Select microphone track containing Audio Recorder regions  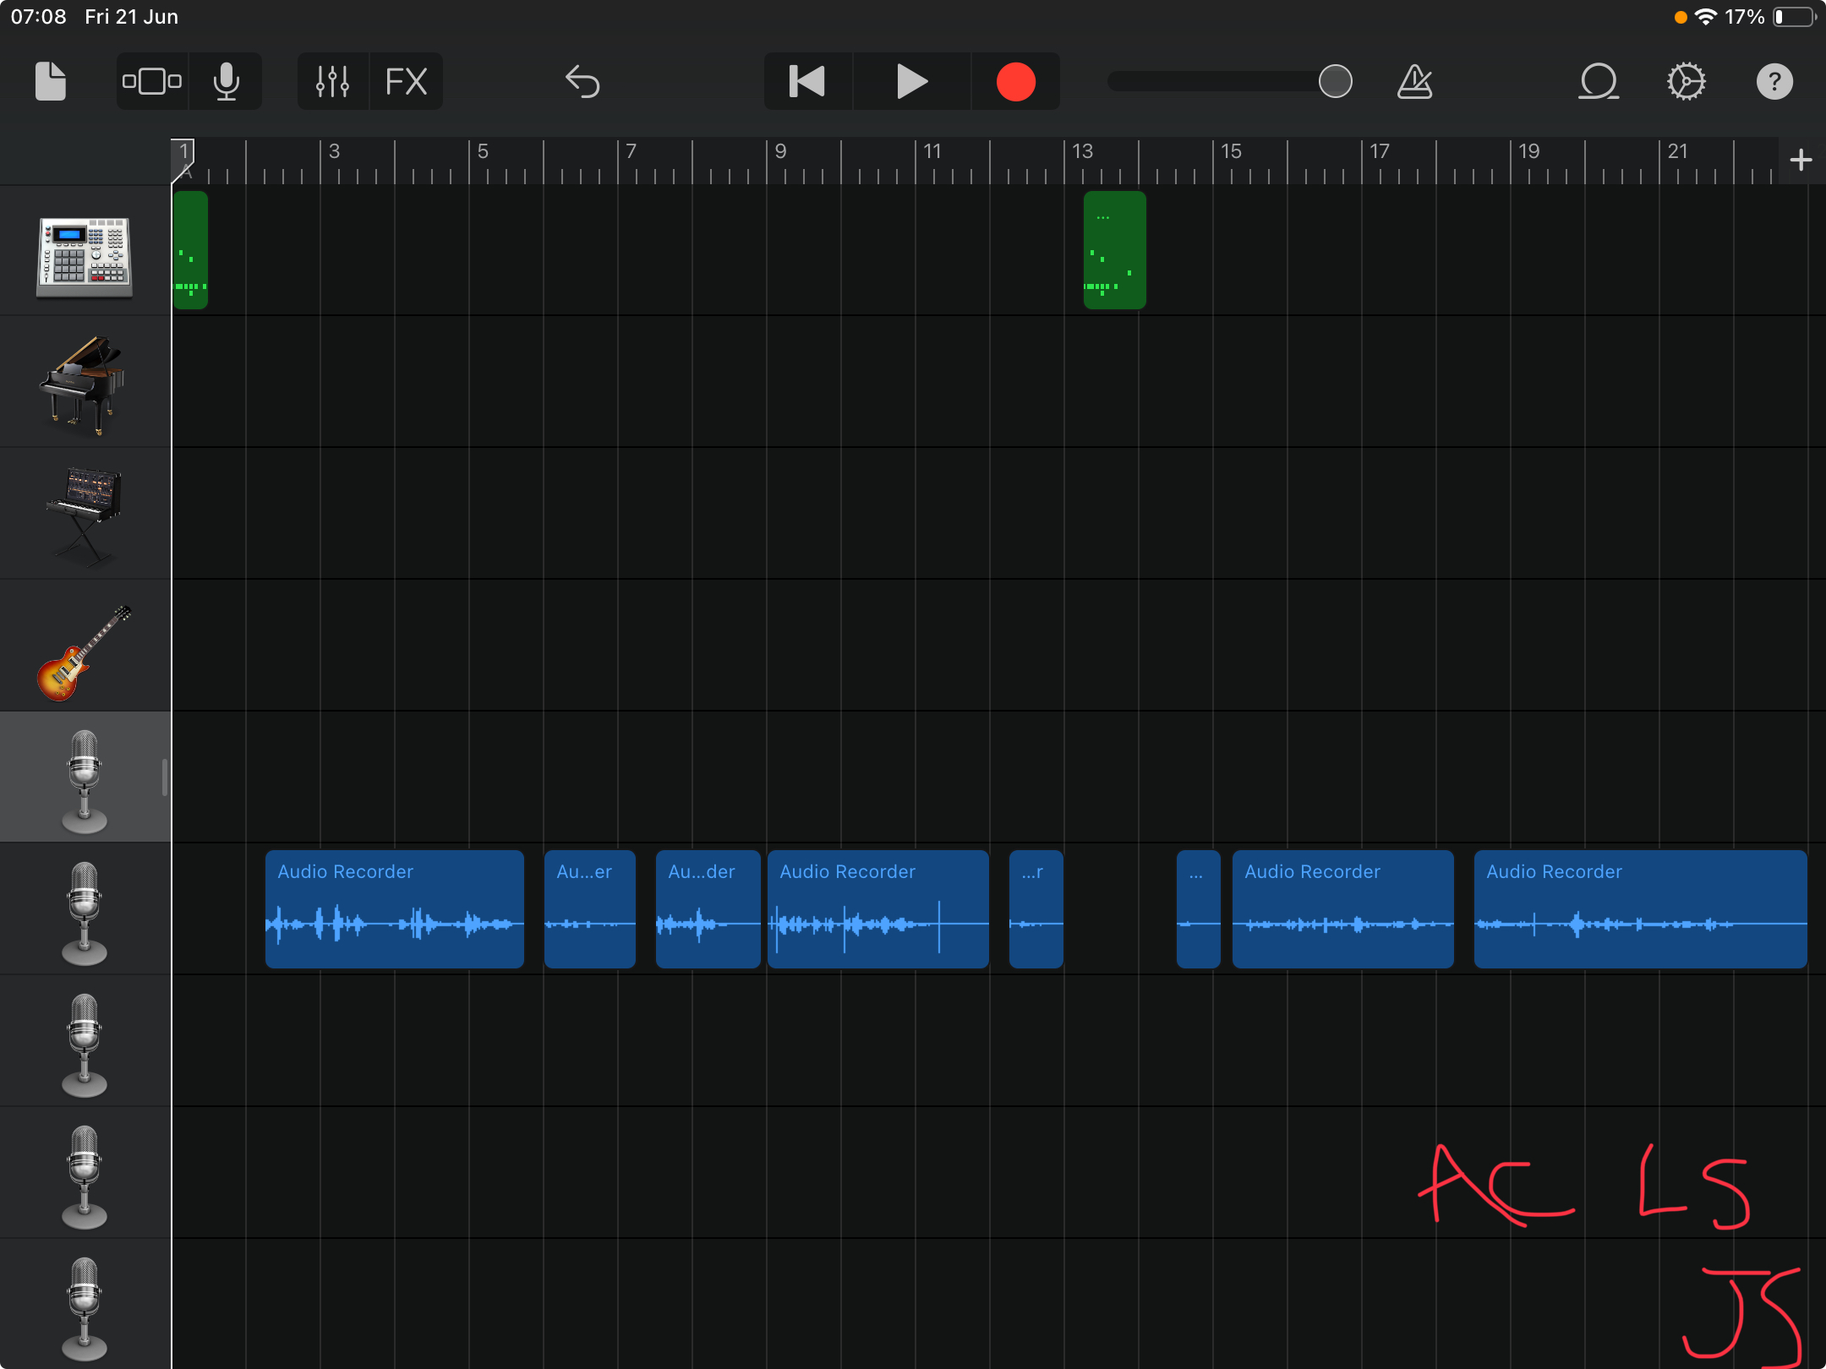pos(85,909)
